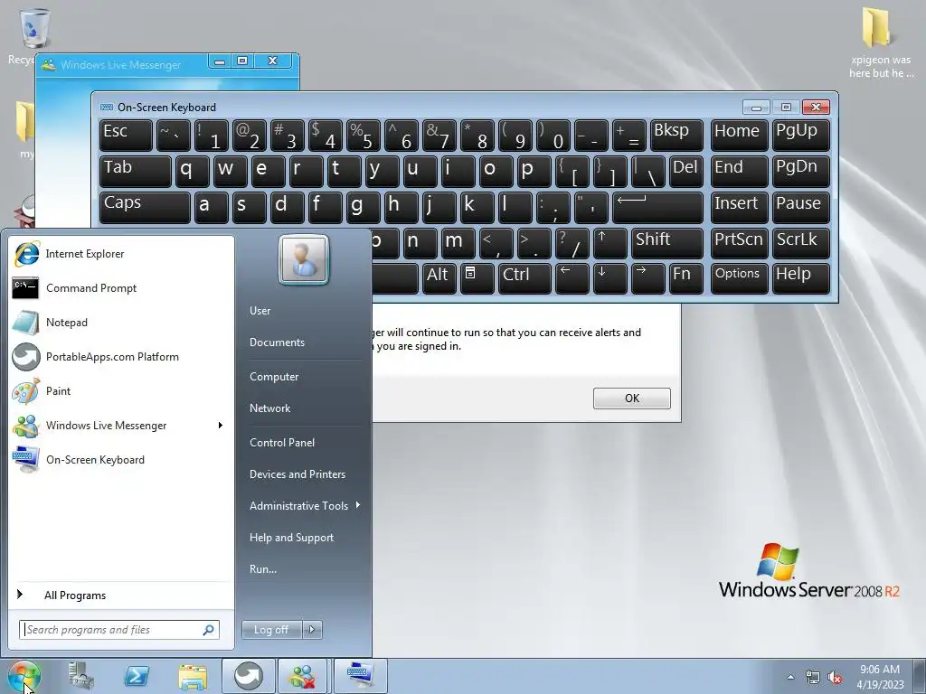Click the Del key on On-Screen Keyboard
Image resolution: width=926 pixels, height=694 pixels.
[x=686, y=172]
